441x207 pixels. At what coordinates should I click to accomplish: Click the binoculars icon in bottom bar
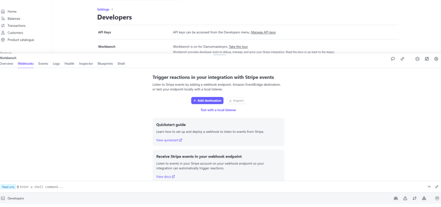click(395, 198)
